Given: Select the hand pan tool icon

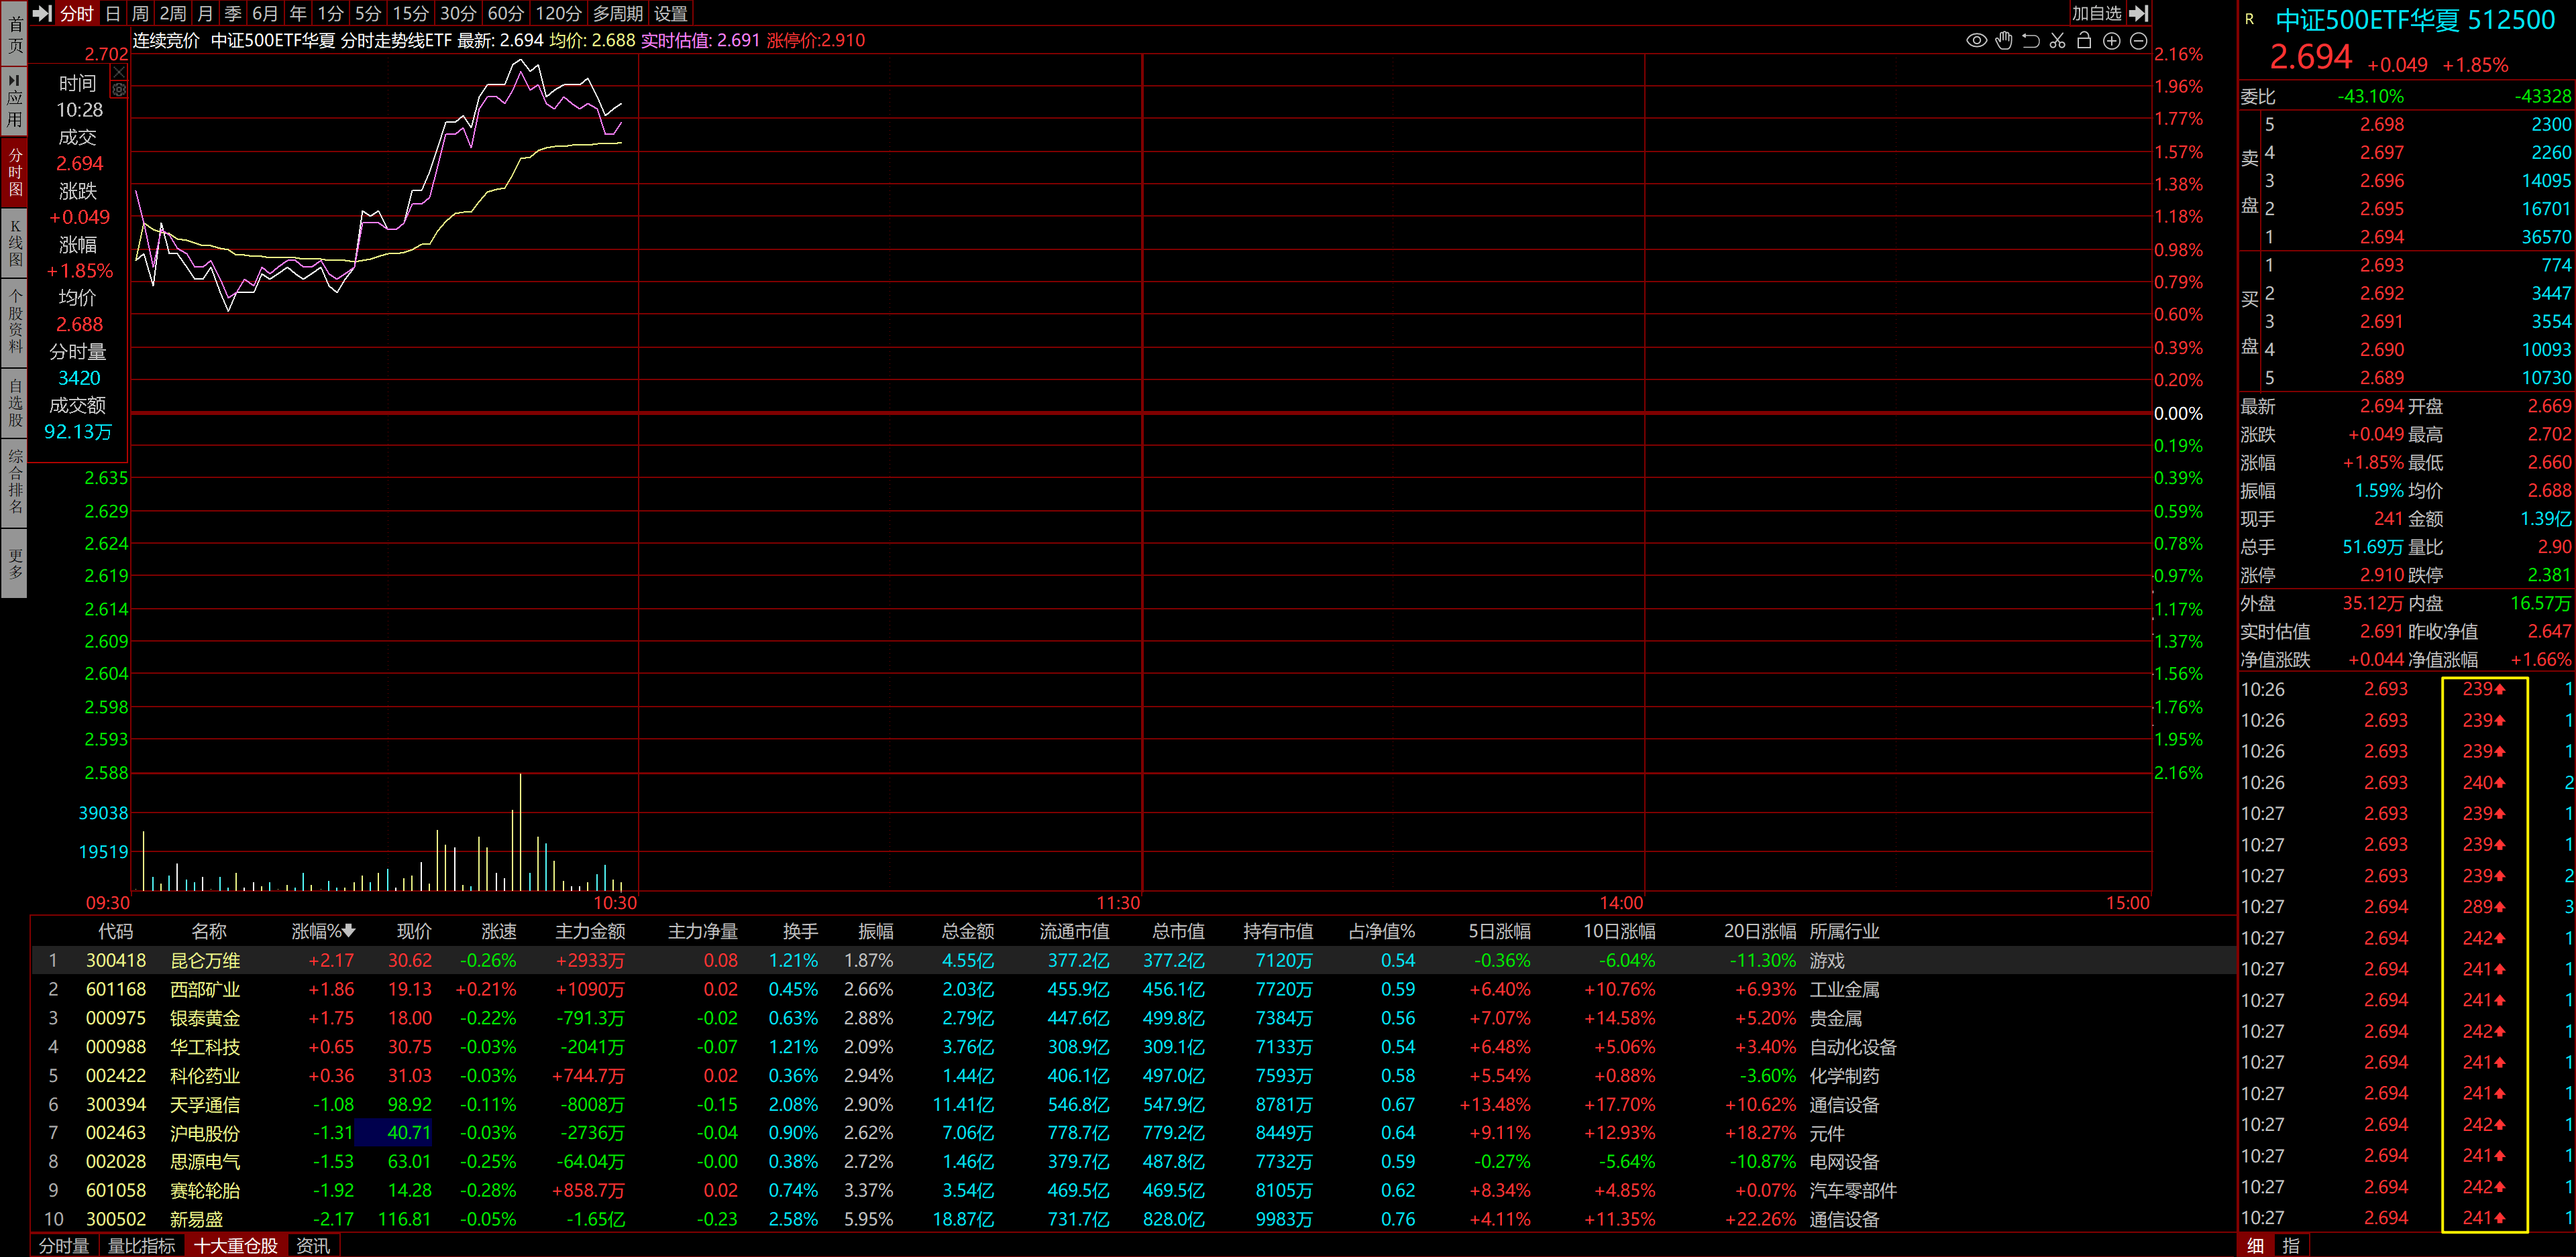Looking at the screenshot, I should coord(2003,41).
